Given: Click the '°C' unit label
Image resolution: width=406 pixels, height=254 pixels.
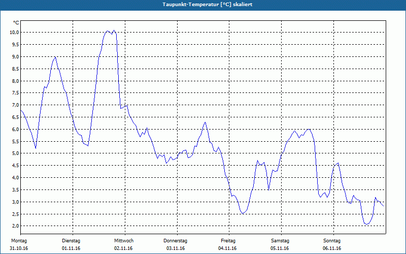Looking at the screenshot, I should click(16, 23).
